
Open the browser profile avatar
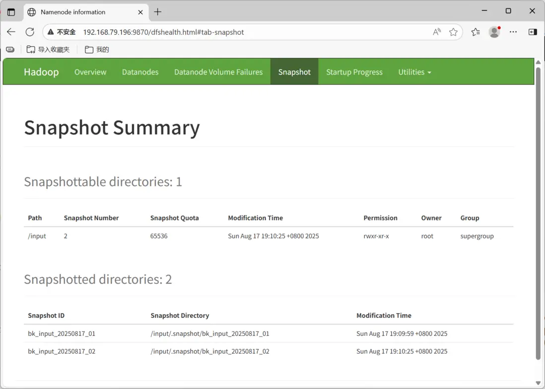click(x=494, y=32)
